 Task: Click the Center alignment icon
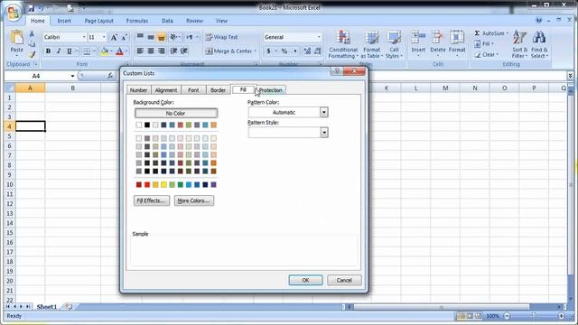151,51
